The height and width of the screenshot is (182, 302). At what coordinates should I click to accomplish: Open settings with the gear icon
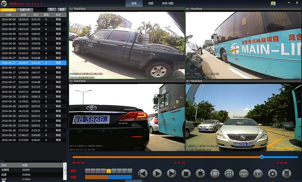point(273,174)
